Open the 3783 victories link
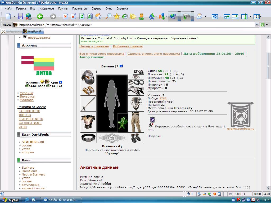 (163, 98)
